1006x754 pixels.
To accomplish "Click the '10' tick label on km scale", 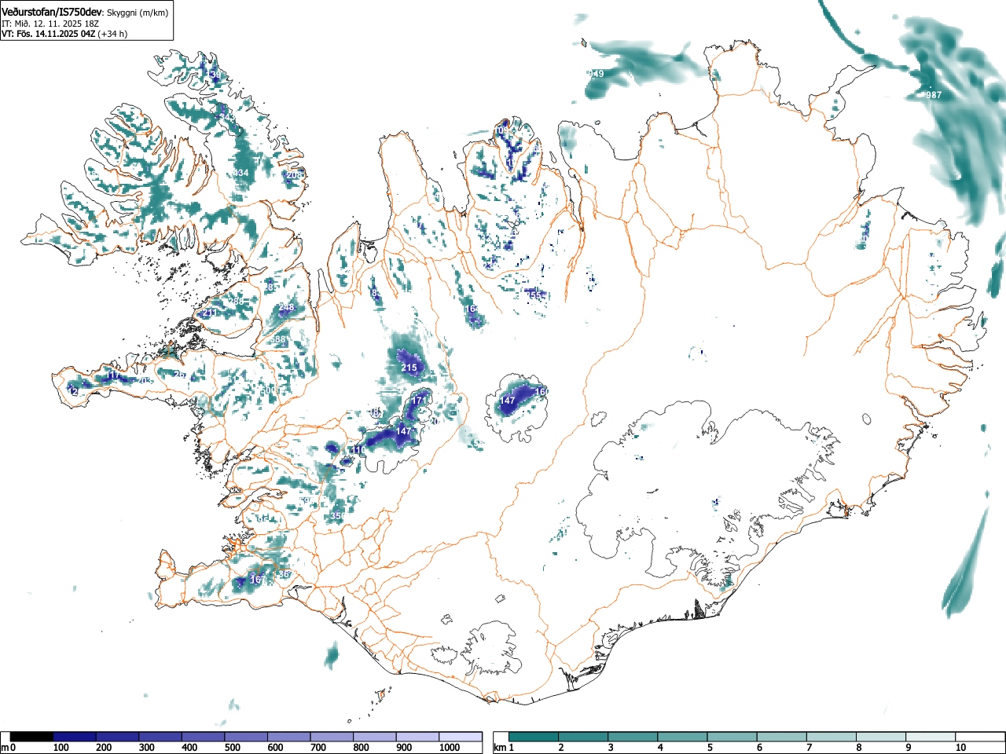I will click(960, 748).
